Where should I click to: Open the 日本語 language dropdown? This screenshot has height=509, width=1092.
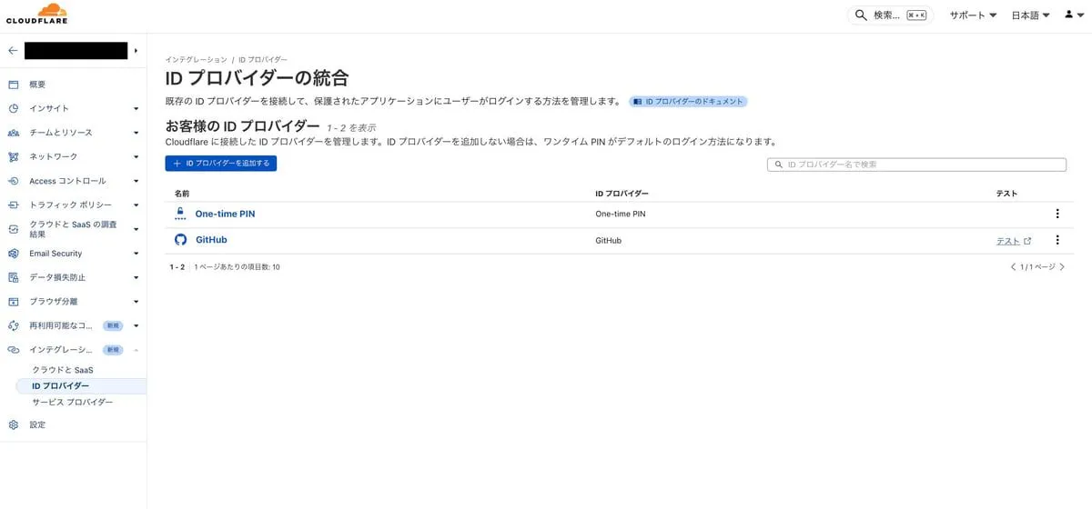(1030, 15)
